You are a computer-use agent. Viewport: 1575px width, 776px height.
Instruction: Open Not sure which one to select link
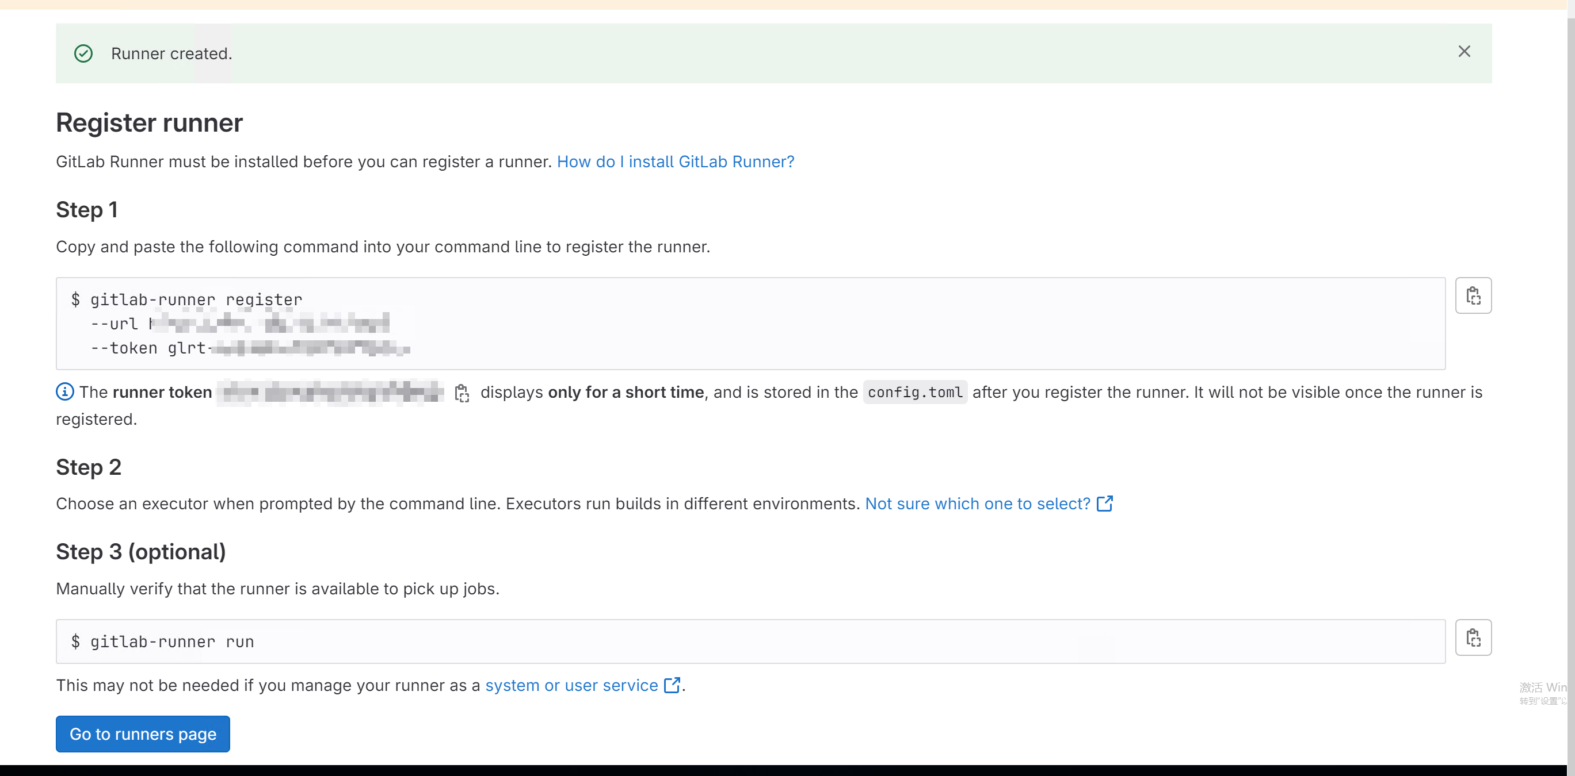click(977, 504)
